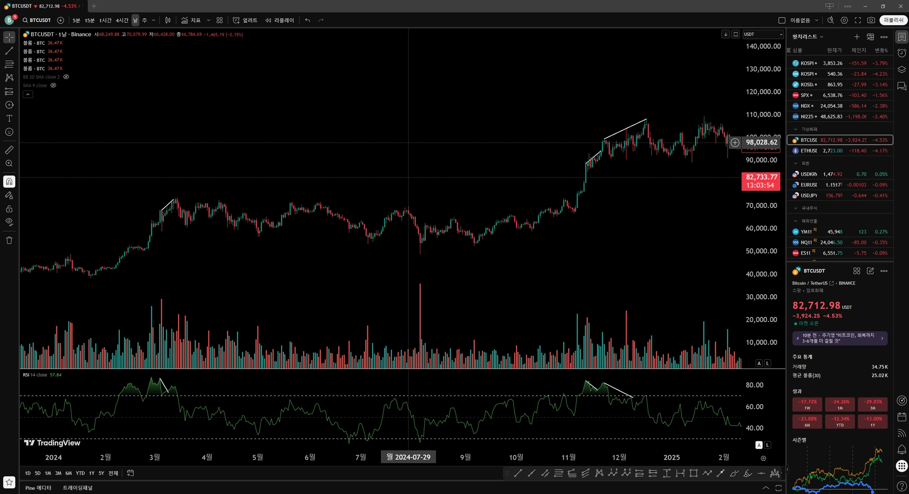Select brush tool in floating drawing toolbar

734,473
